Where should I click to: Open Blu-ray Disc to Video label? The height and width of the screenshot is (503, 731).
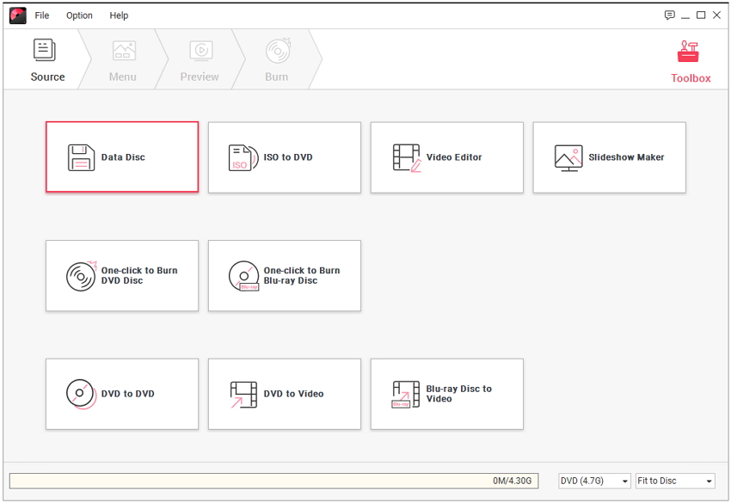[458, 394]
